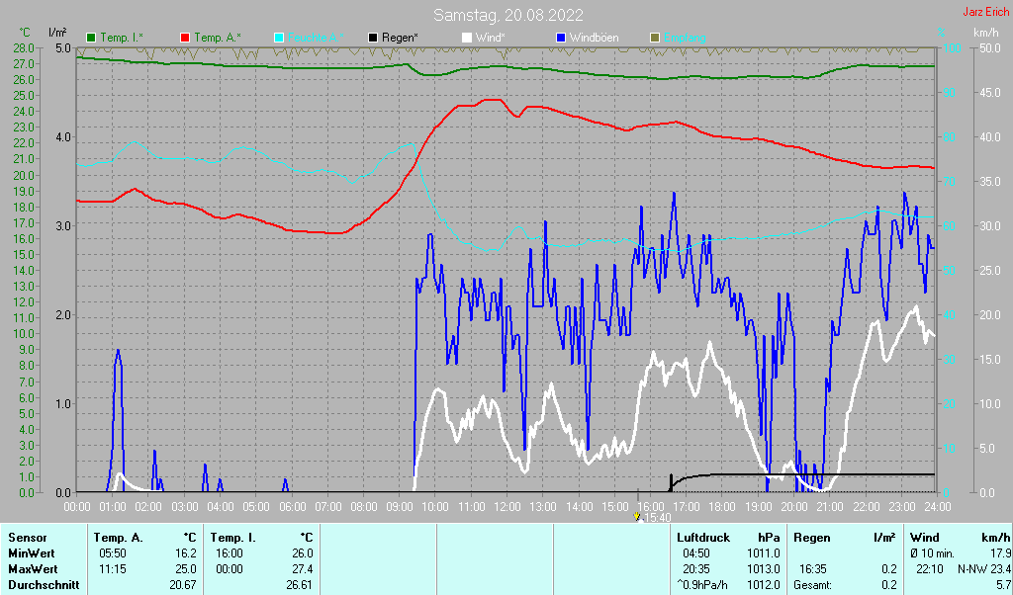Click the 'Luftdruck' column header
The height and width of the screenshot is (595, 1013).
tap(703, 538)
